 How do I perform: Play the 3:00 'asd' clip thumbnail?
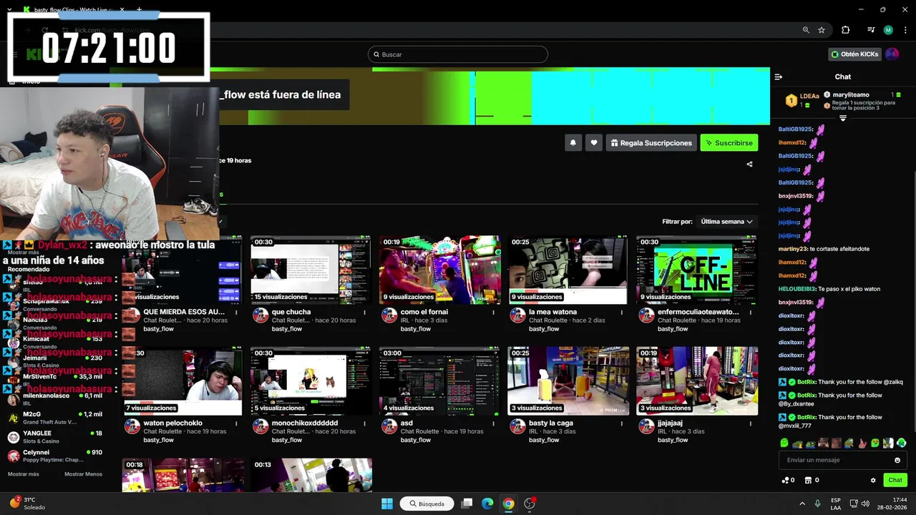[439, 381]
